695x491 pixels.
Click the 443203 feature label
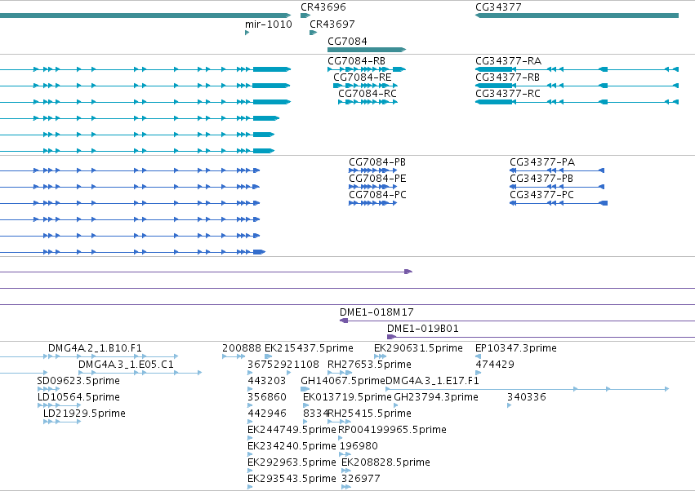pyautogui.click(x=267, y=381)
